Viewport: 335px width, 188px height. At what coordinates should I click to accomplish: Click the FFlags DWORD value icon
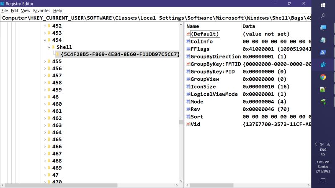(188, 49)
